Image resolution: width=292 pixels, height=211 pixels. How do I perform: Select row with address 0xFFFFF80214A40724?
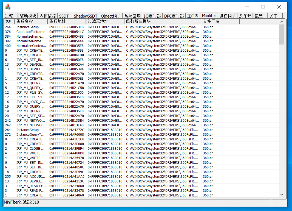pos(141,162)
